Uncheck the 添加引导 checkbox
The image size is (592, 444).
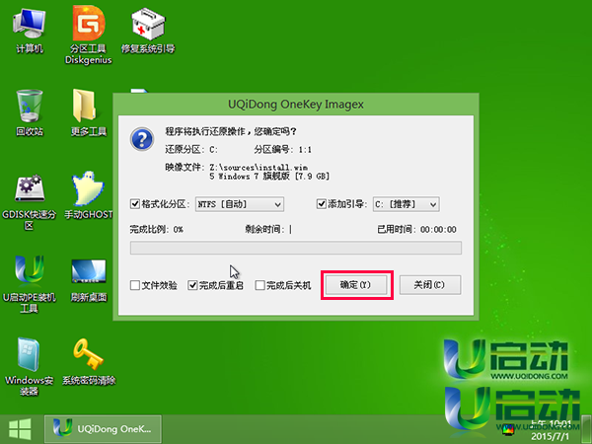coord(321,204)
